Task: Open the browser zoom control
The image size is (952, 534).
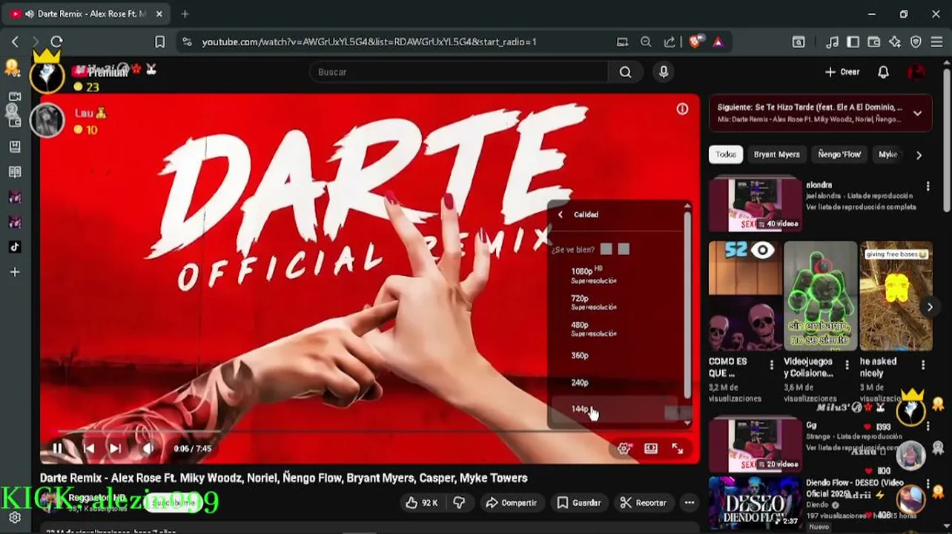Action: tap(646, 42)
